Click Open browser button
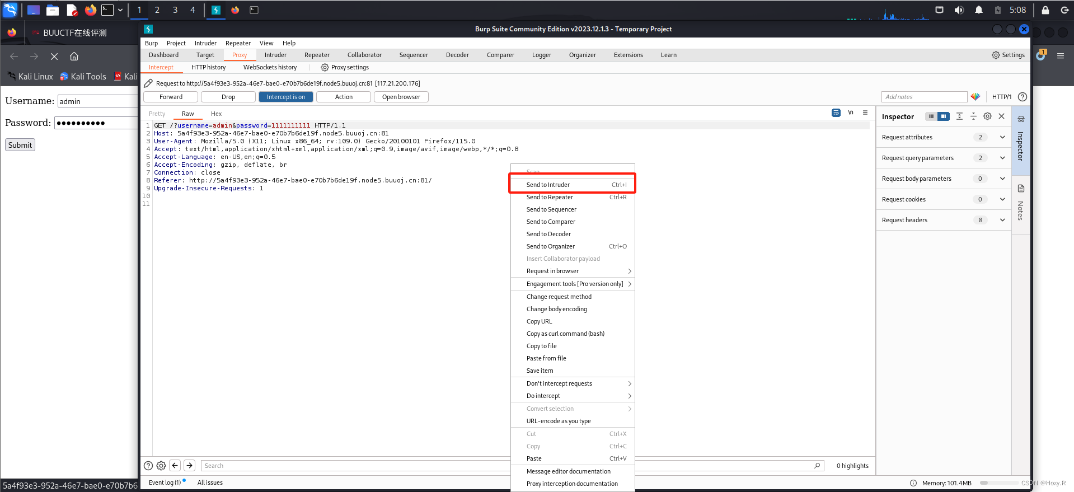Screen dimensions: 1074x492 (x=401, y=97)
